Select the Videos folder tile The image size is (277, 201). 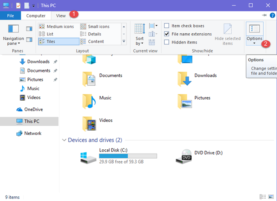coord(97,124)
